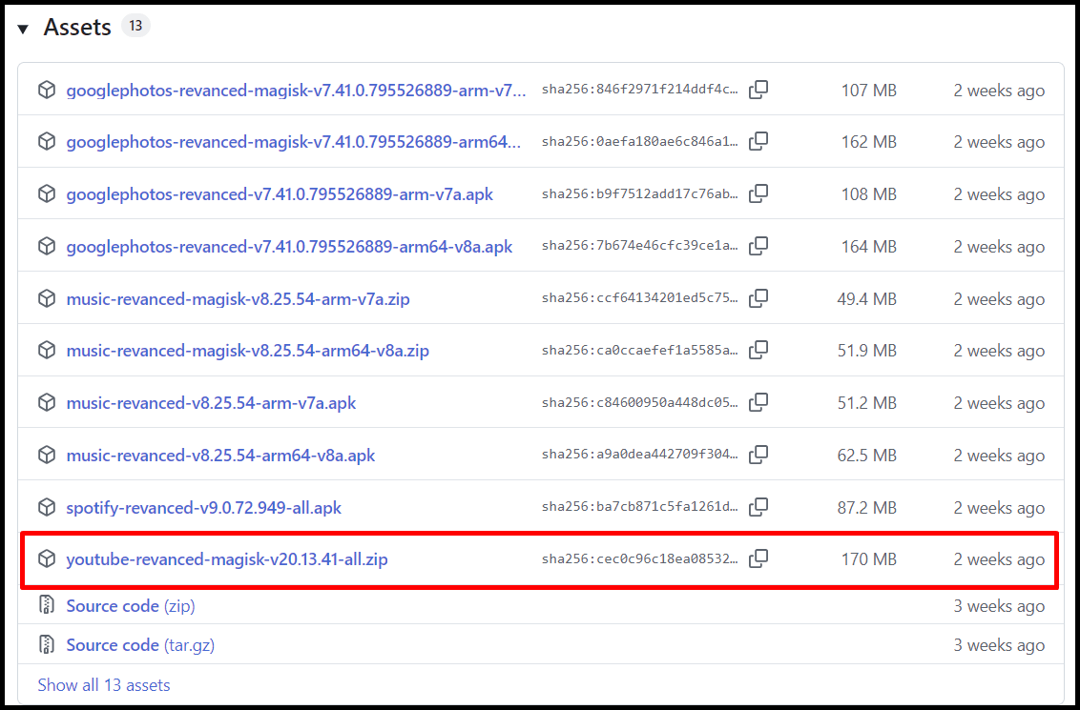Copy sha256 of music-revanced-magisk arm64-v8a.zip
Screen dimensions: 1080x710
point(758,350)
